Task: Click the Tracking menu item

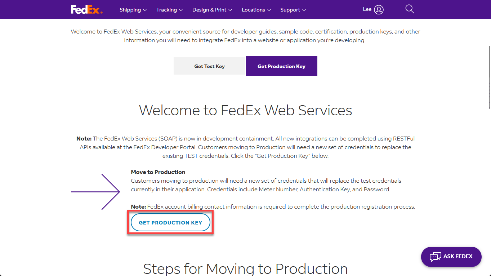Action: 166,10
